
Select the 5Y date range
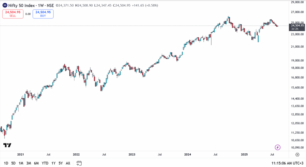(x=61, y=163)
